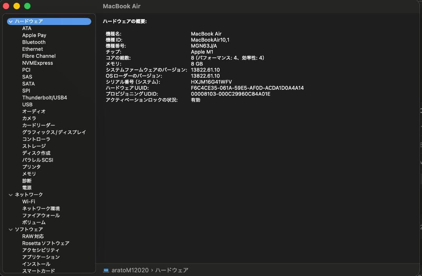Open the カードリーダー entry

(38, 125)
